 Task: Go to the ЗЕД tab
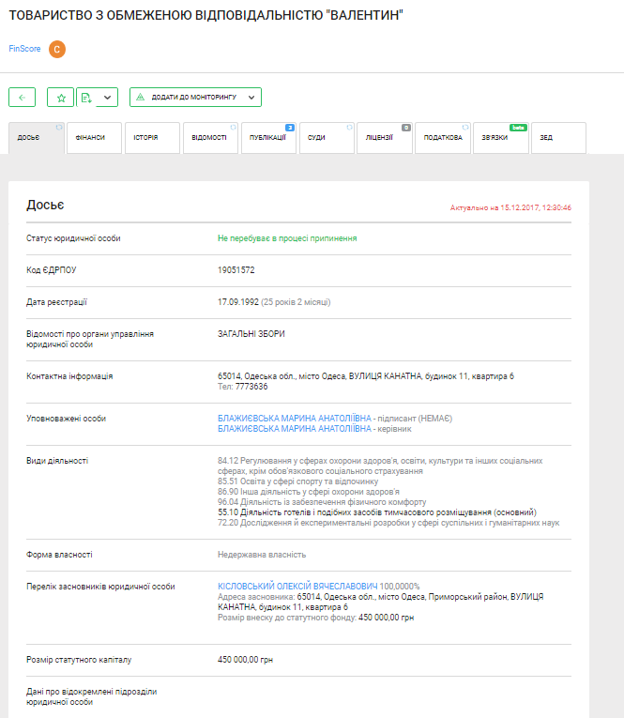tap(546, 138)
